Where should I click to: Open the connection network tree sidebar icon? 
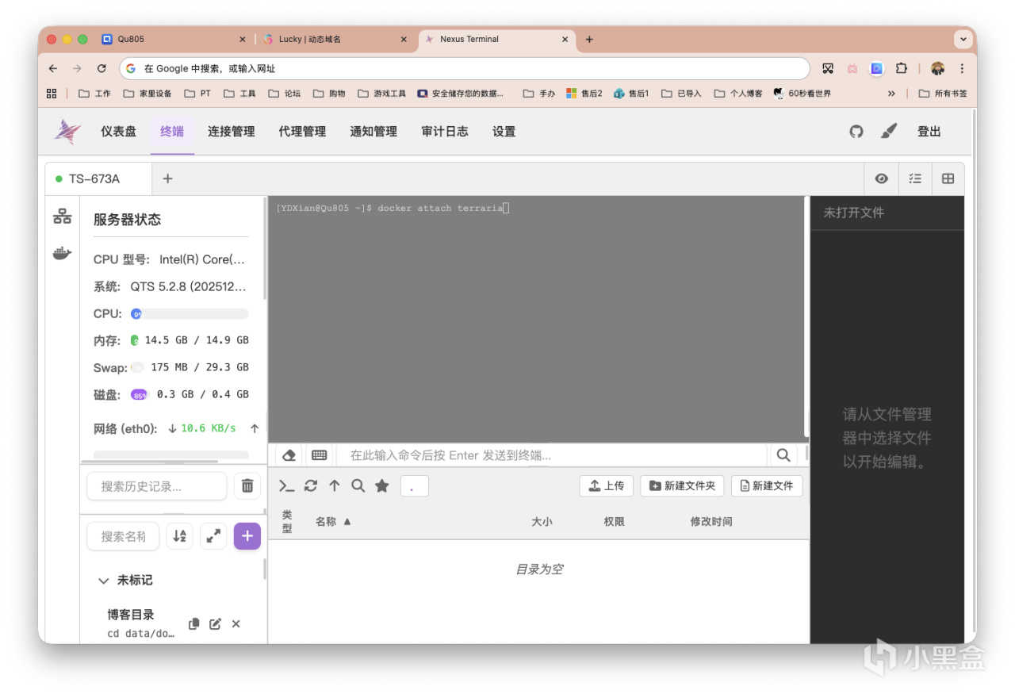(62, 217)
